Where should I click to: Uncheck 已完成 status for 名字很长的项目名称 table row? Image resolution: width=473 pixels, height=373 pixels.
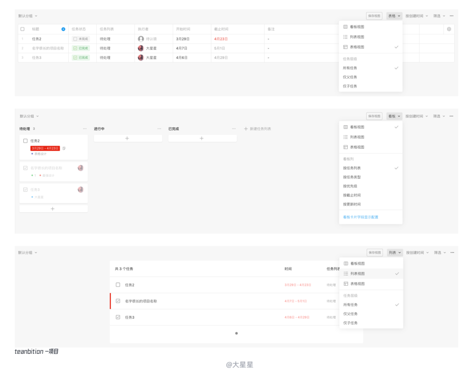[75, 48]
